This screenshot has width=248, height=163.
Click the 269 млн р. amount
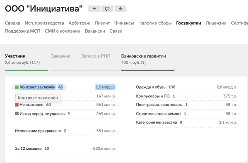click(x=106, y=114)
